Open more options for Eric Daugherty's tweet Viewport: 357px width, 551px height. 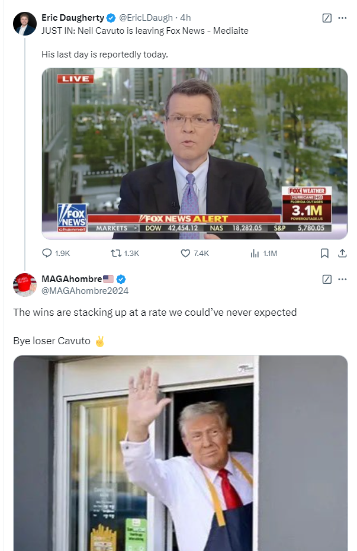(343, 18)
